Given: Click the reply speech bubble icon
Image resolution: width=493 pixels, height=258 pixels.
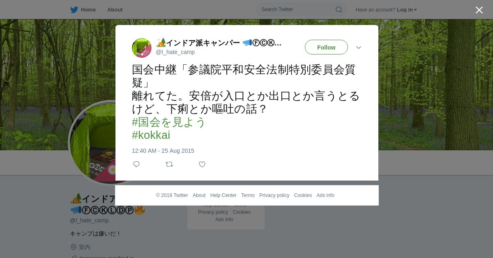Looking at the screenshot, I should click(136, 164).
